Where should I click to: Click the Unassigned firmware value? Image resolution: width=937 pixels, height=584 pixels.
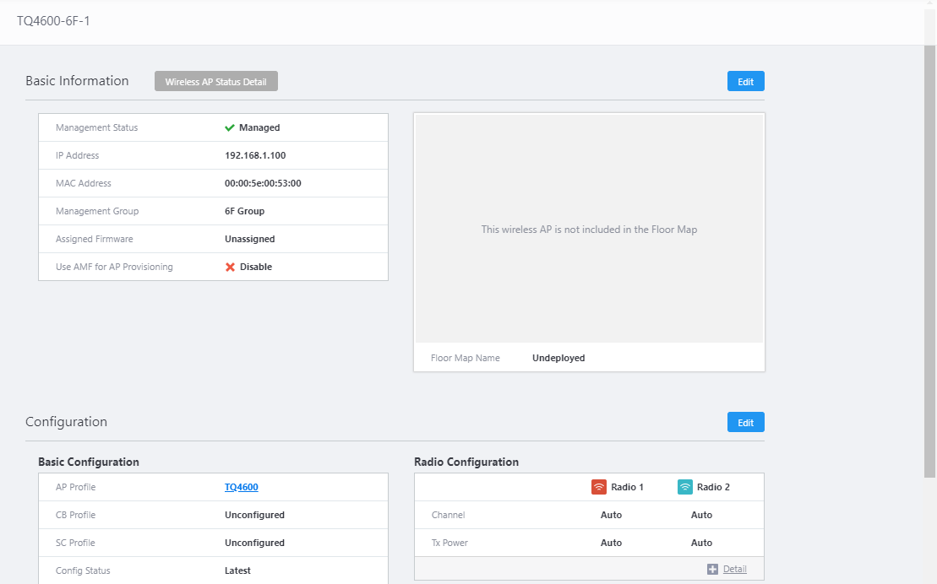coord(250,239)
